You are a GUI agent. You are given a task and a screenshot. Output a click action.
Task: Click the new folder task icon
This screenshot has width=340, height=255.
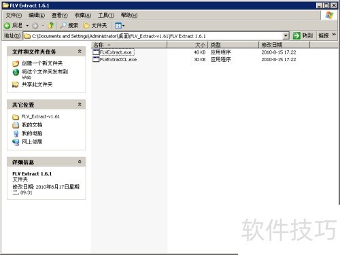[16, 63]
